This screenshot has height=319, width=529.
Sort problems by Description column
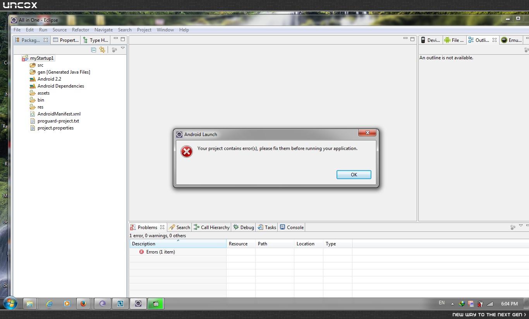(x=178, y=244)
